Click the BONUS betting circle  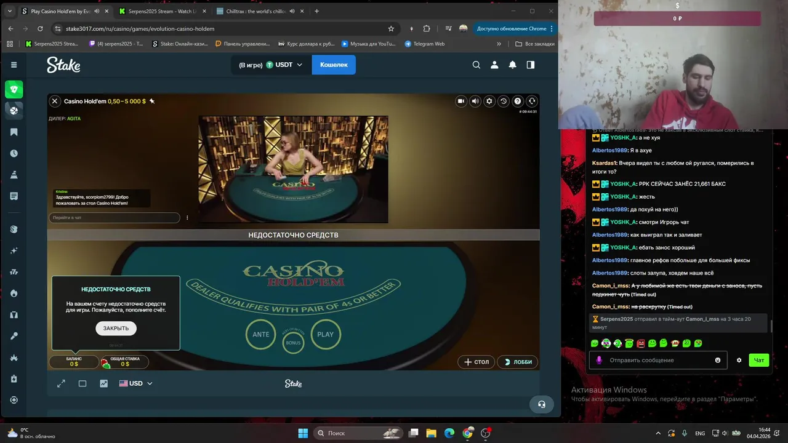click(293, 342)
